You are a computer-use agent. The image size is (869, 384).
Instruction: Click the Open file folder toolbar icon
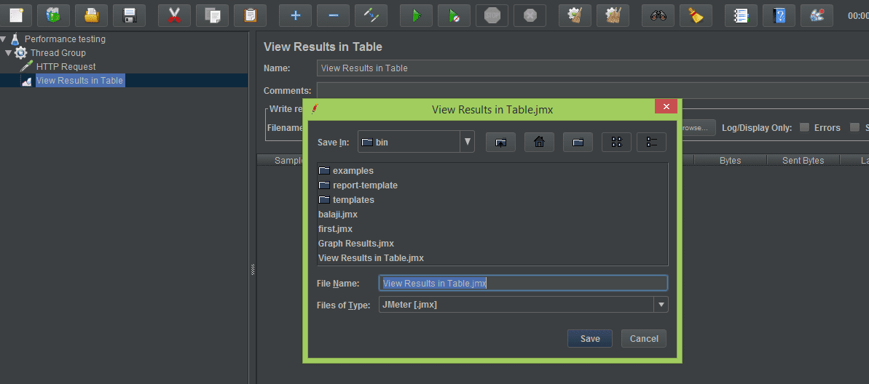pos(92,15)
